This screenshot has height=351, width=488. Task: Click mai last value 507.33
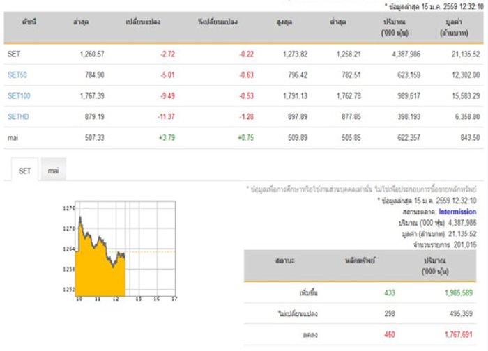click(x=95, y=137)
